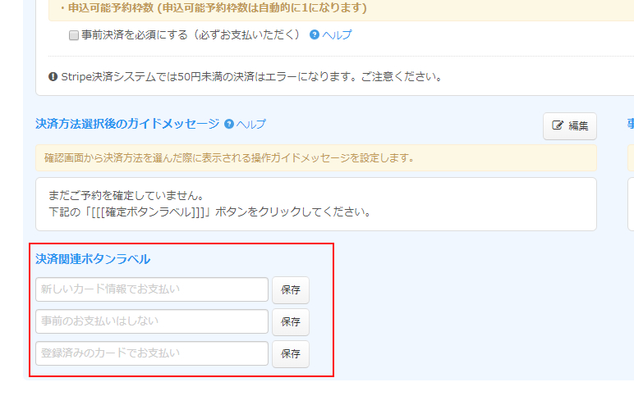Image resolution: width=634 pixels, height=396 pixels.
Task: Select the 決済関連ボタンラベル heading
Action: [x=93, y=259]
